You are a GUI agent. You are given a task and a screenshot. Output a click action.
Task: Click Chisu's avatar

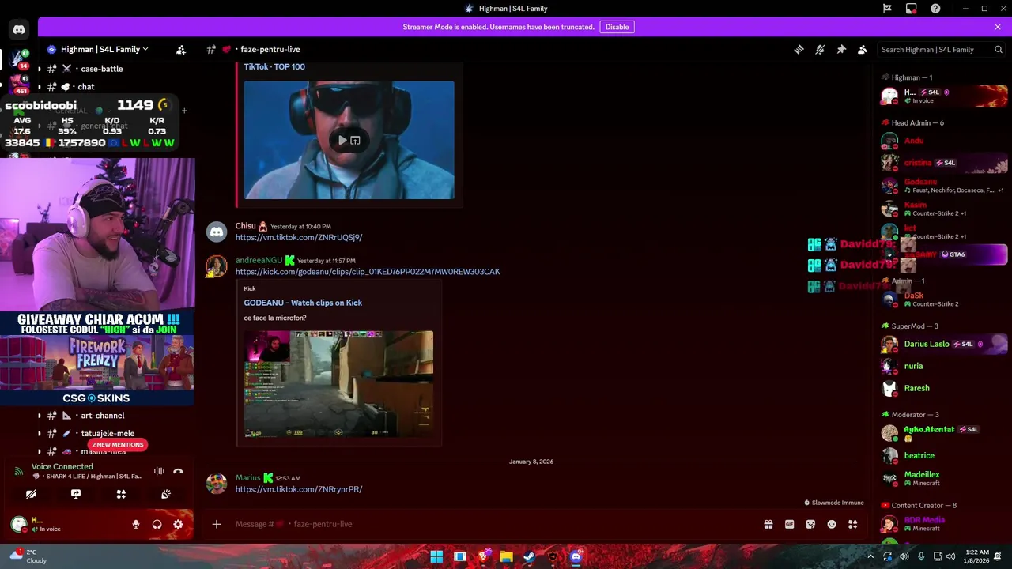[217, 232]
